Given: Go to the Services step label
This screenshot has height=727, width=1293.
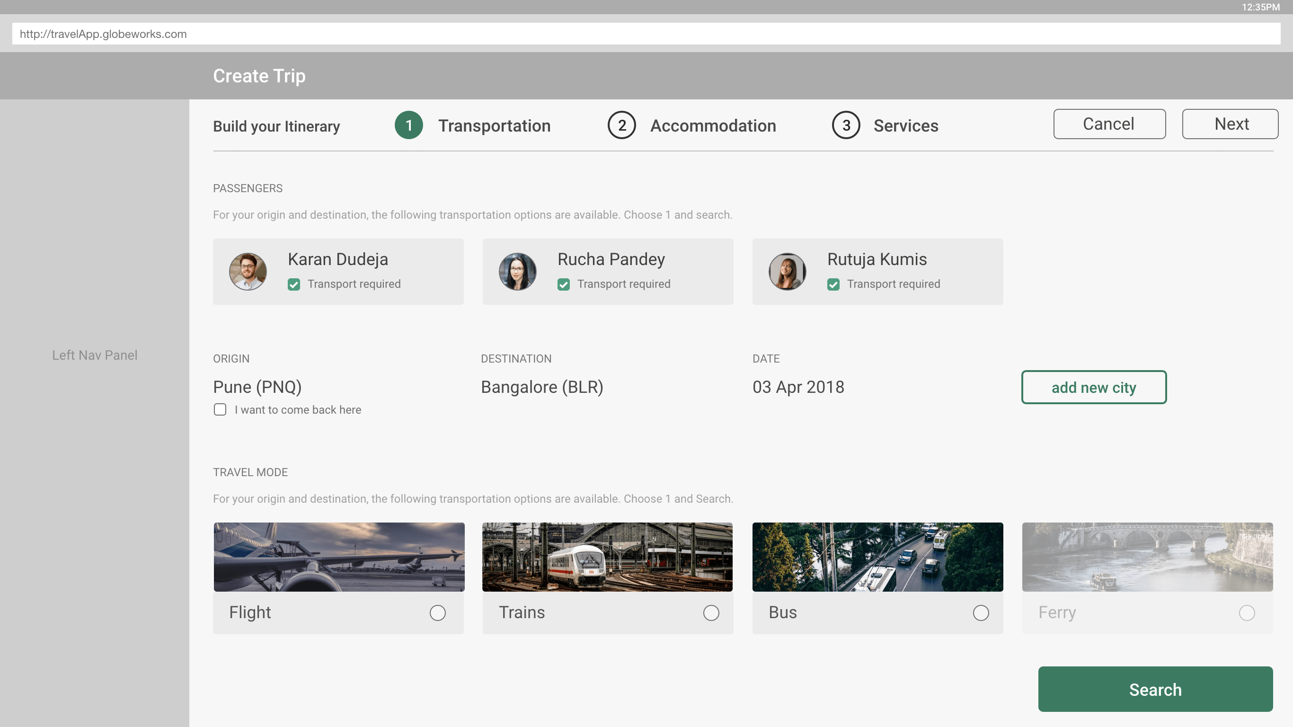Looking at the screenshot, I should click(x=906, y=125).
